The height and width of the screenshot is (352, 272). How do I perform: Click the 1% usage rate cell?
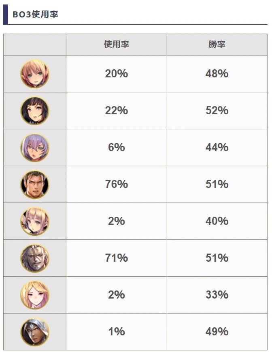pos(117,332)
